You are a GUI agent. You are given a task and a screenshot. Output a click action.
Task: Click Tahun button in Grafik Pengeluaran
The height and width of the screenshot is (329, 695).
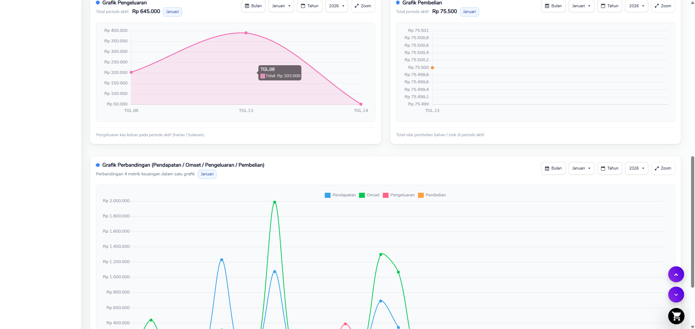[x=310, y=6]
